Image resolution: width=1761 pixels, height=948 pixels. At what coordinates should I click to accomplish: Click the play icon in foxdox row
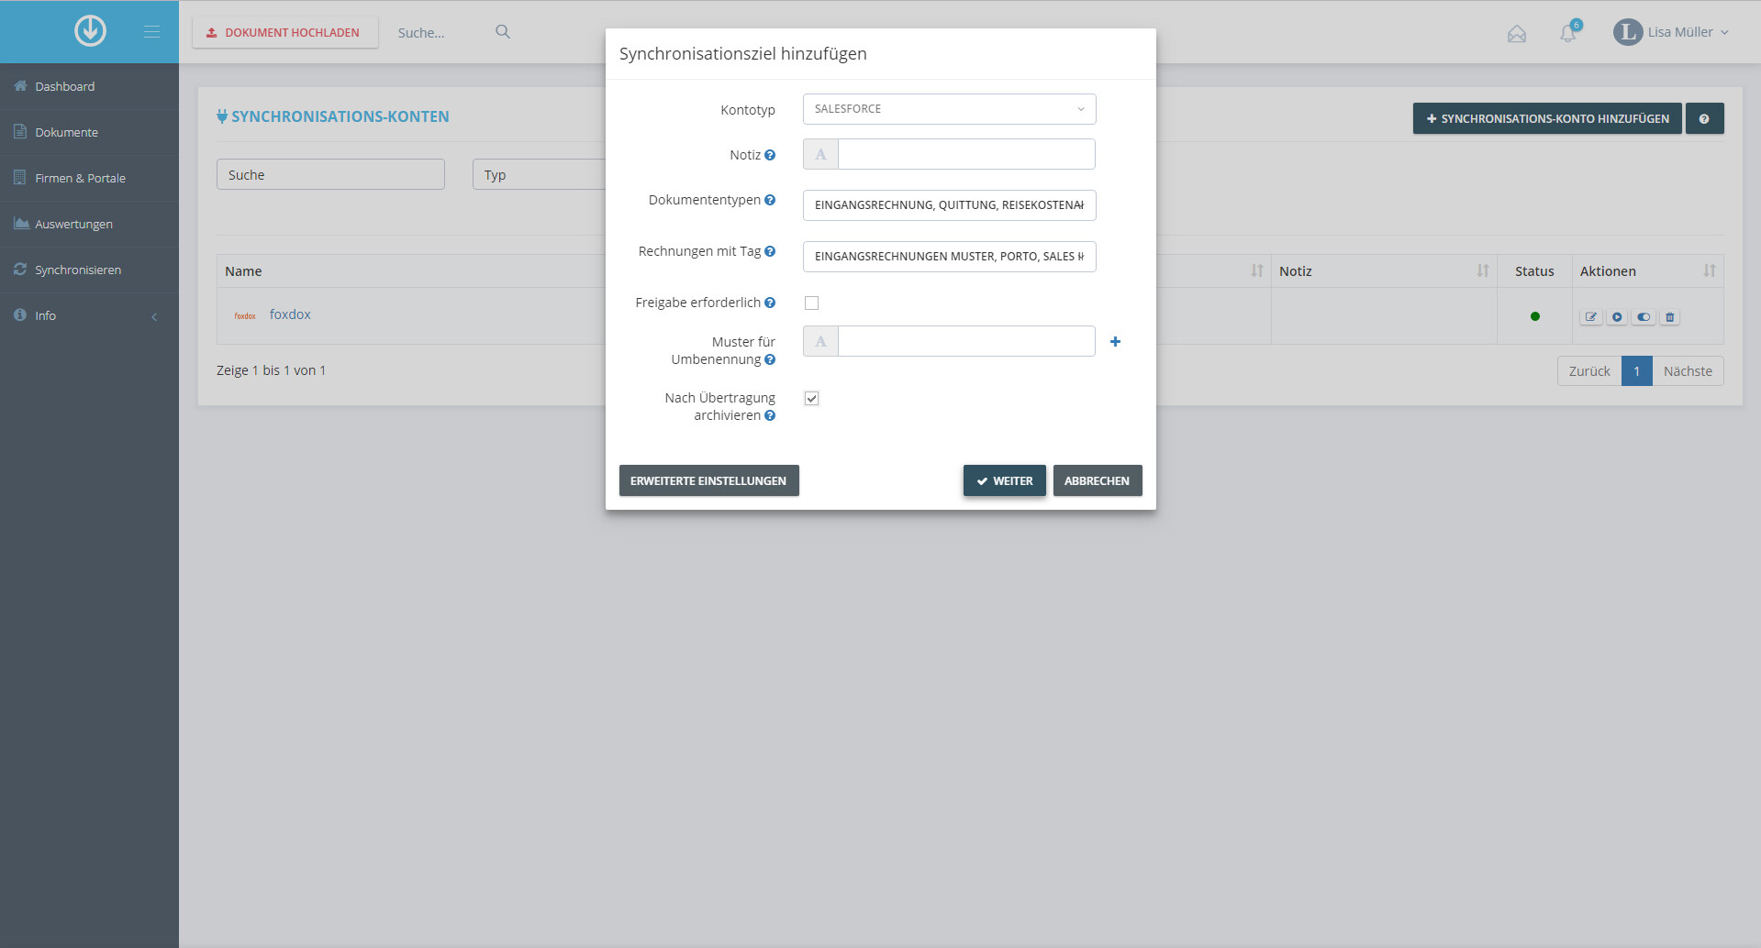(1617, 317)
